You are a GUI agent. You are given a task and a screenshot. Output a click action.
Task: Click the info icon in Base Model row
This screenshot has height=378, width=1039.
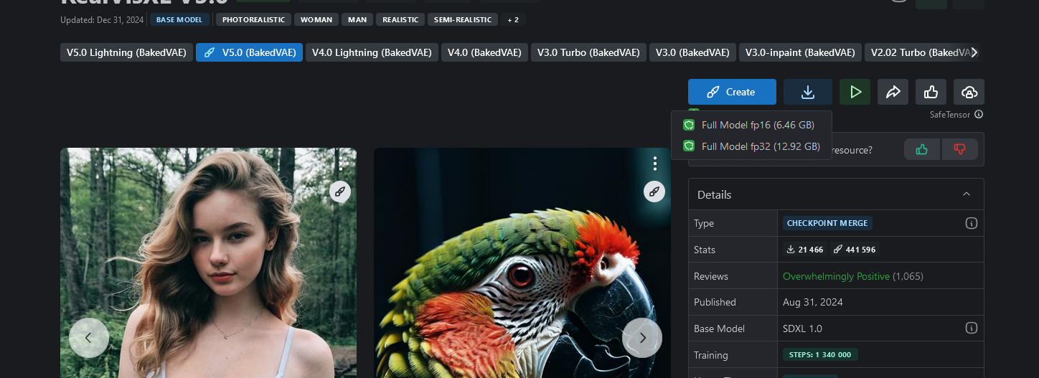coord(972,328)
